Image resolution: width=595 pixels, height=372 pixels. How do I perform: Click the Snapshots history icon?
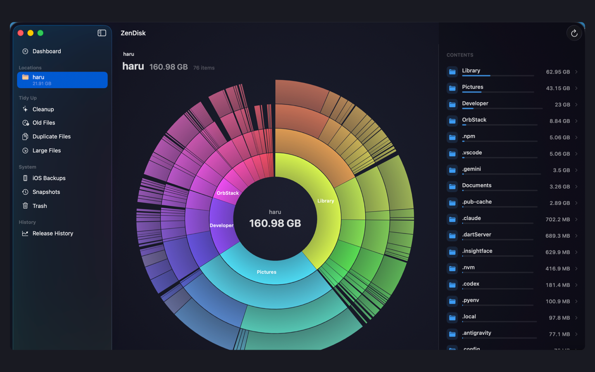(25, 192)
